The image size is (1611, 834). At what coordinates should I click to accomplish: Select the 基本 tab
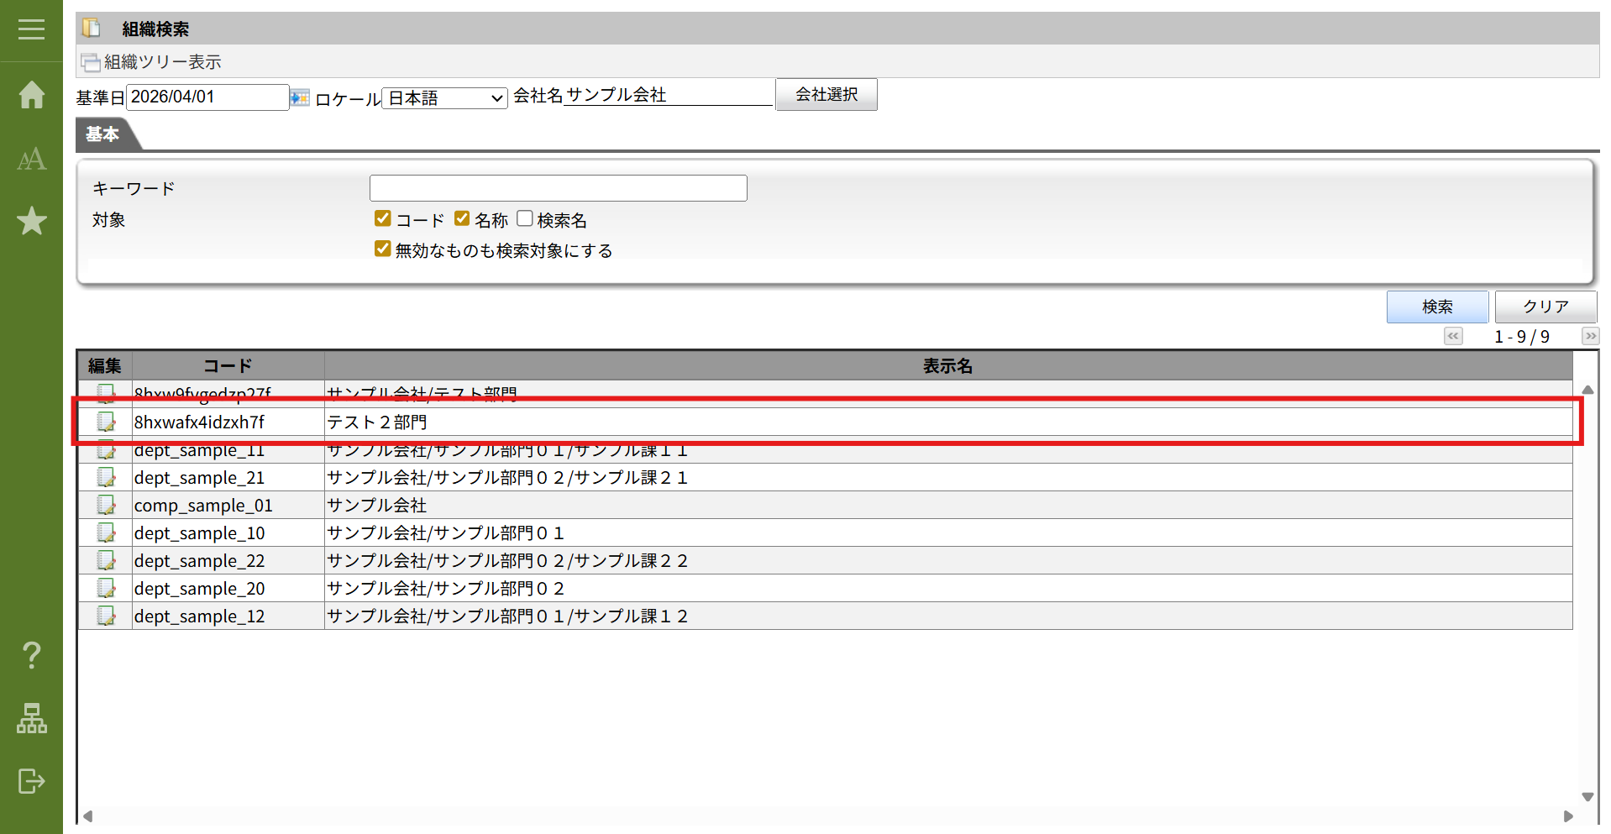tap(102, 134)
